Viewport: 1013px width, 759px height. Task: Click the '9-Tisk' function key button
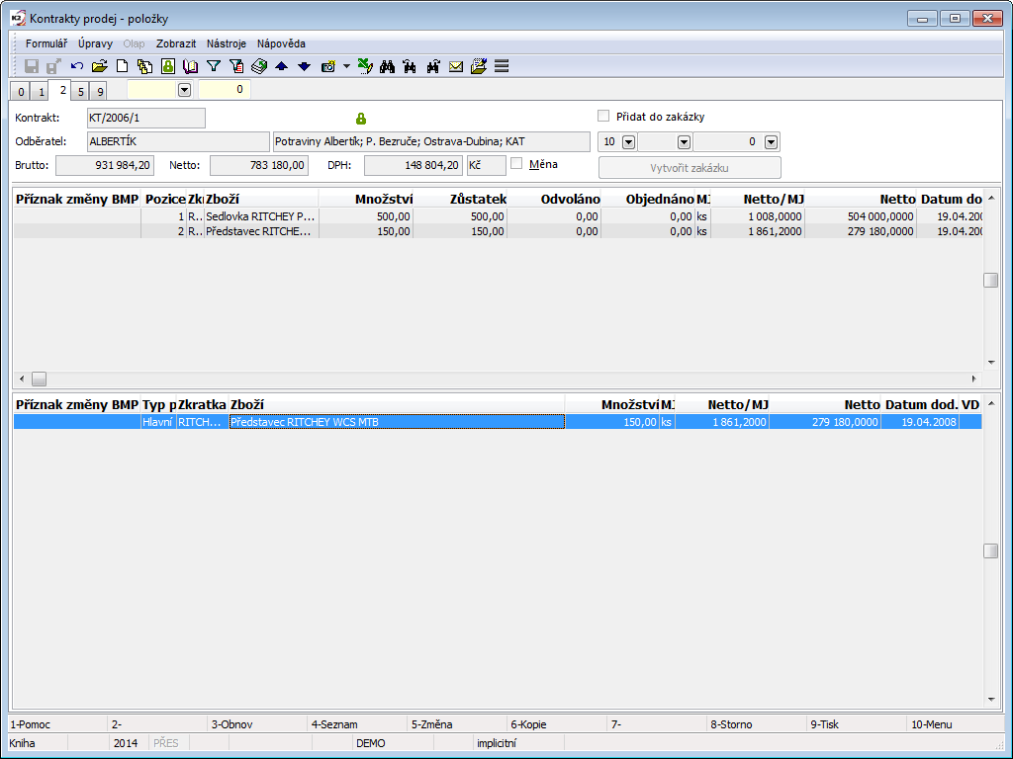pos(825,724)
